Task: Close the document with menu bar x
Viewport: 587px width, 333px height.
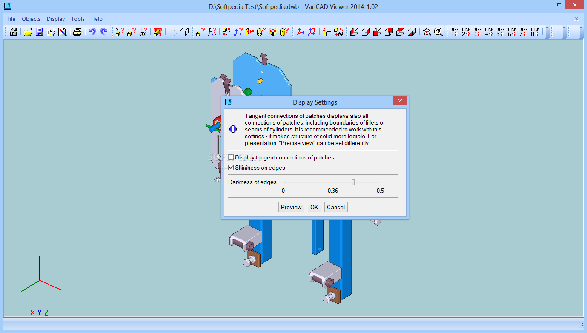Action: pyautogui.click(x=576, y=19)
